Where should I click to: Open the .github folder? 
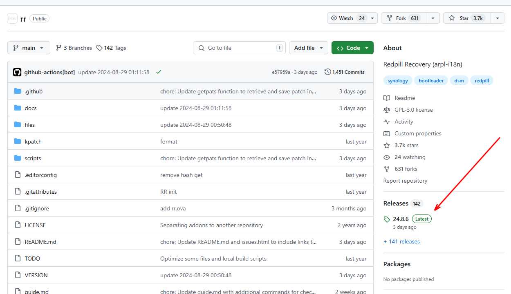point(34,91)
